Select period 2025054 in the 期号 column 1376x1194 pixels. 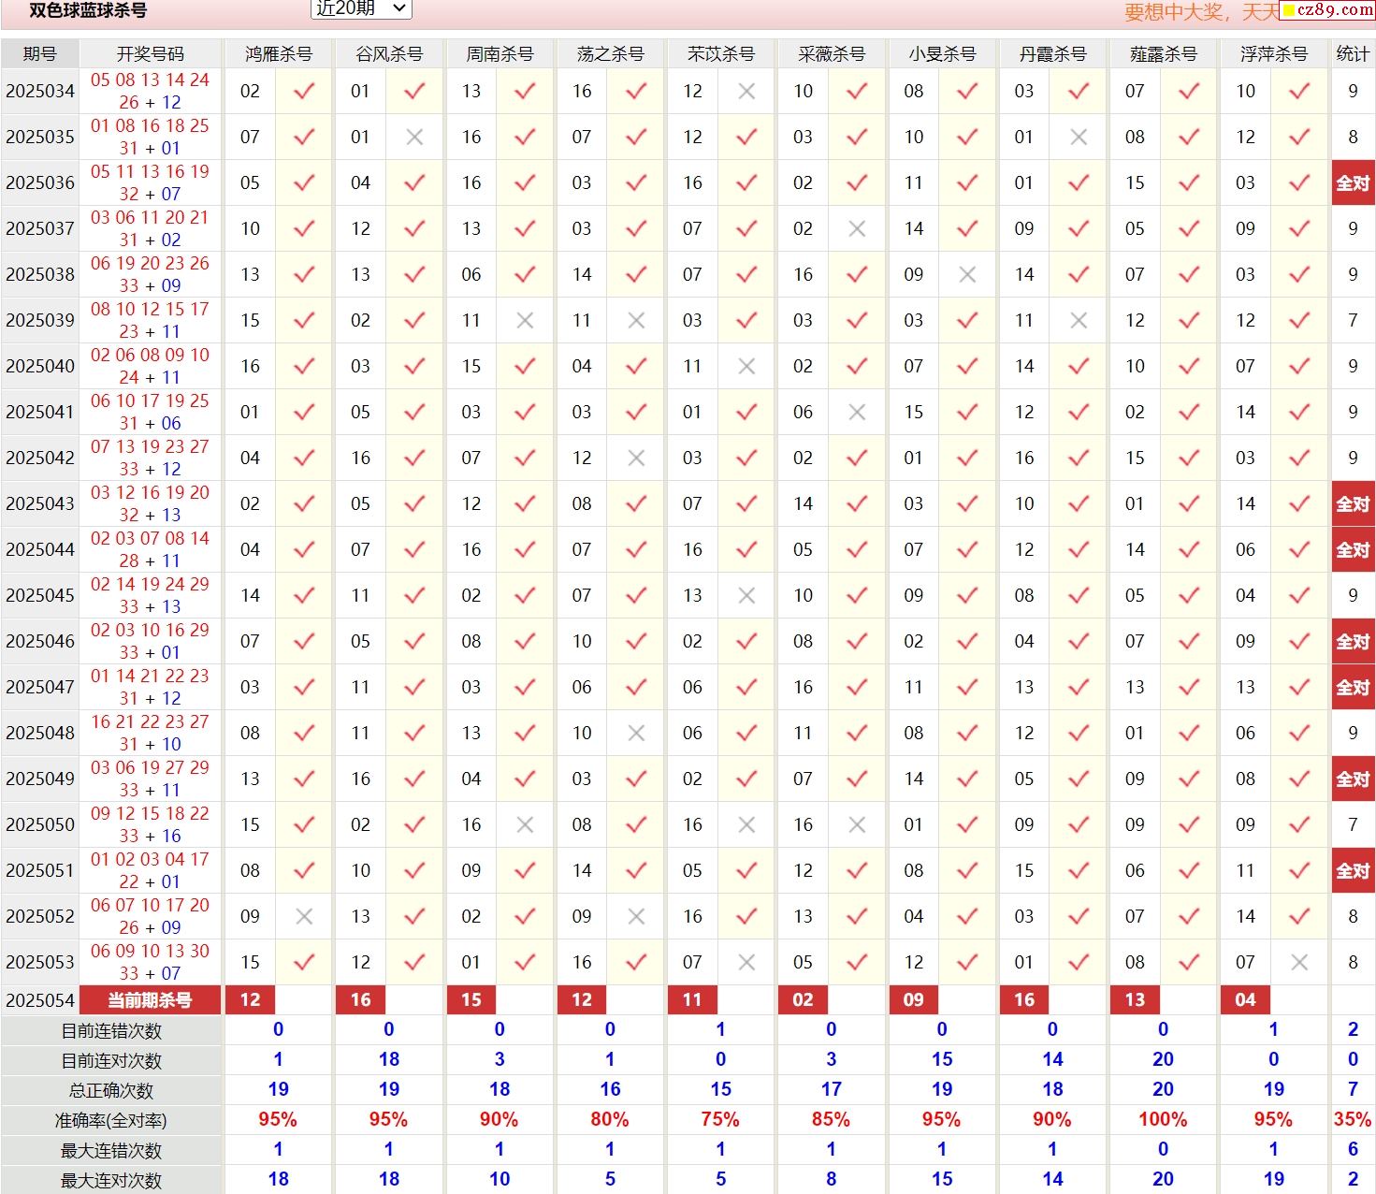(40, 1000)
